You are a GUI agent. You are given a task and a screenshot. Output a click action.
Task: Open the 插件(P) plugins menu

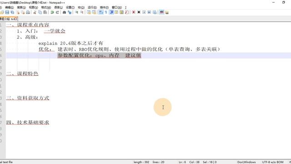[104, 7]
